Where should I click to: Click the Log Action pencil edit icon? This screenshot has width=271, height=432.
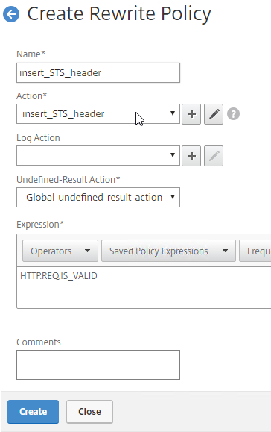click(214, 156)
